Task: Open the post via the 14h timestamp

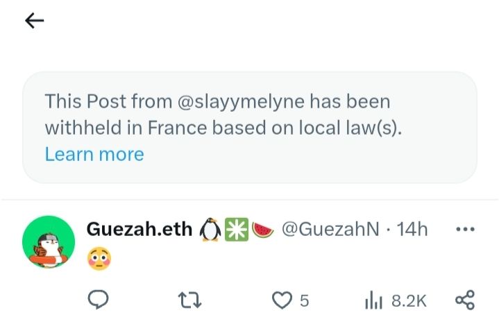Action: point(412,229)
